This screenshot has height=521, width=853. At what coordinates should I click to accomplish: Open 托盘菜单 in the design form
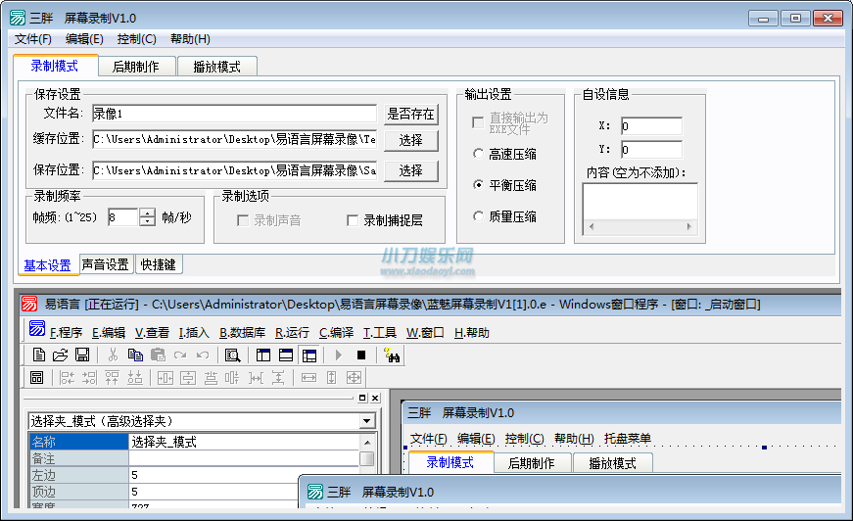627,439
